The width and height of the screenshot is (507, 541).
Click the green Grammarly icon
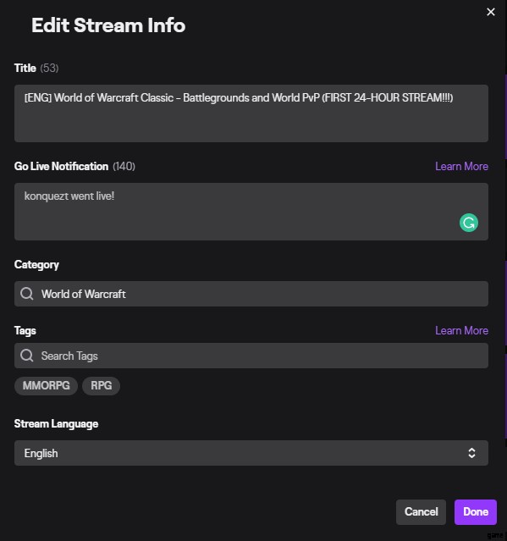click(x=469, y=223)
